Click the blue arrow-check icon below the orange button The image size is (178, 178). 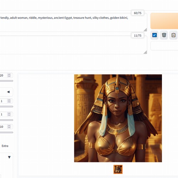coord(155,35)
